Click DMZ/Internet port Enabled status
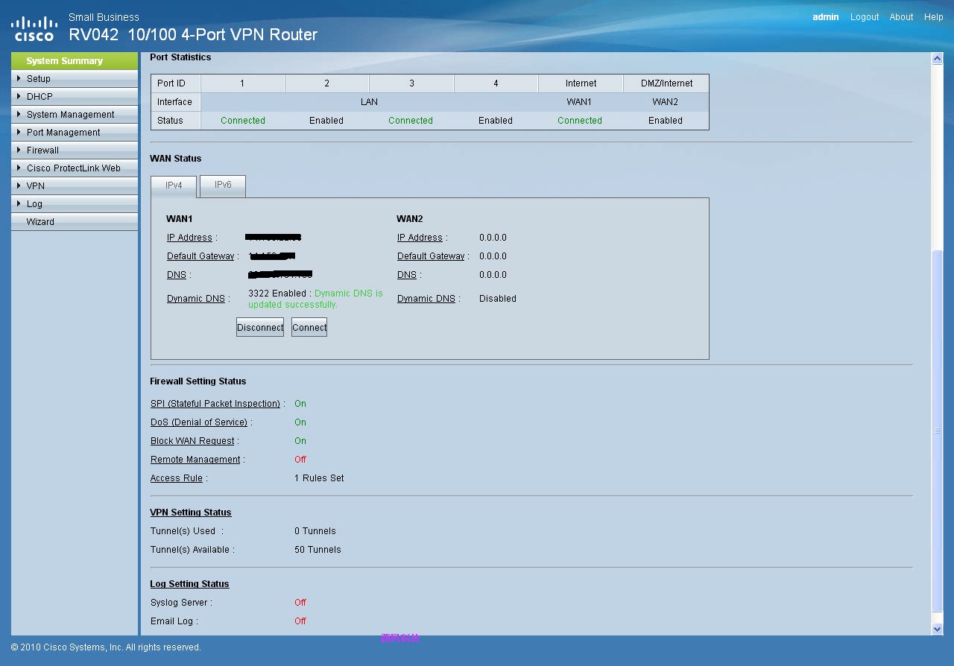 coord(666,121)
